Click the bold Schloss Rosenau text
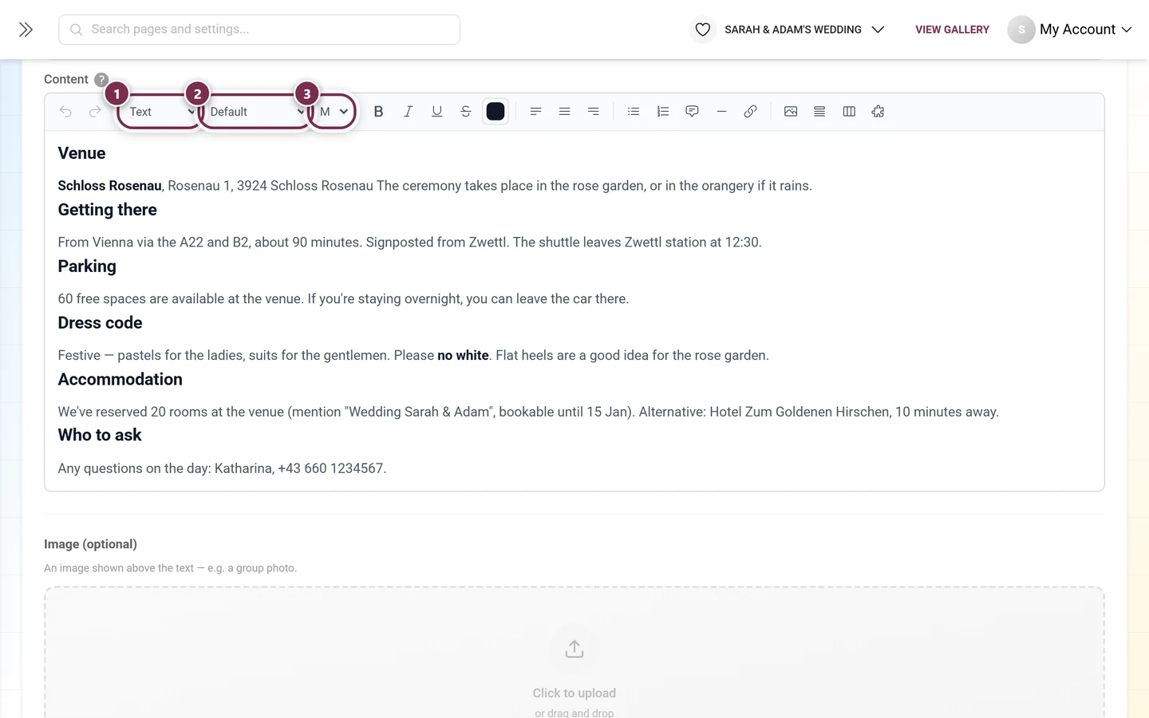 point(109,186)
